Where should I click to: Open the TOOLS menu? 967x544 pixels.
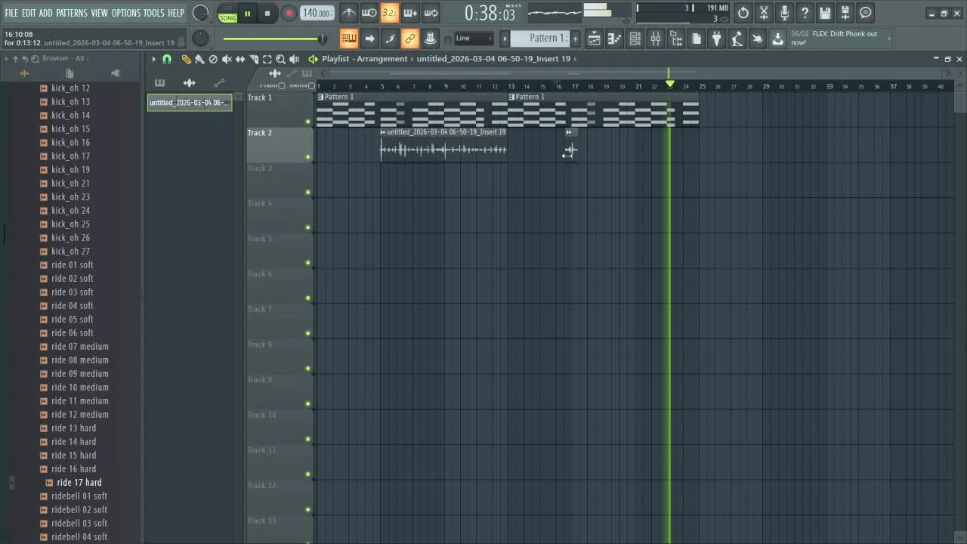click(x=154, y=13)
